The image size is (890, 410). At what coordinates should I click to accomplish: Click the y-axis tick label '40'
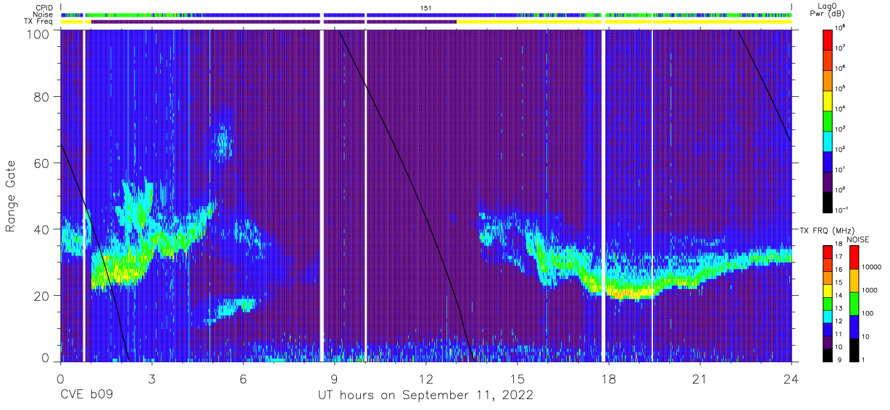(42, 229)
